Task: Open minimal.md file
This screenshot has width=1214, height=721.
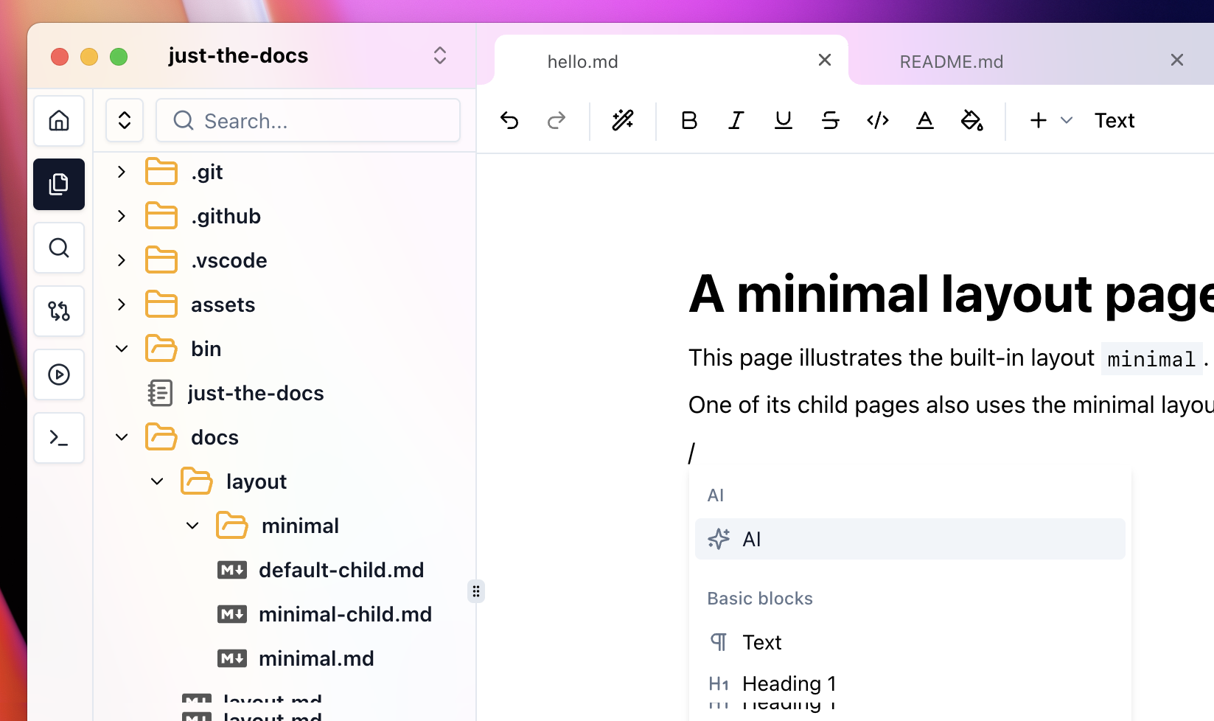Action: click(x=316, y=658)
